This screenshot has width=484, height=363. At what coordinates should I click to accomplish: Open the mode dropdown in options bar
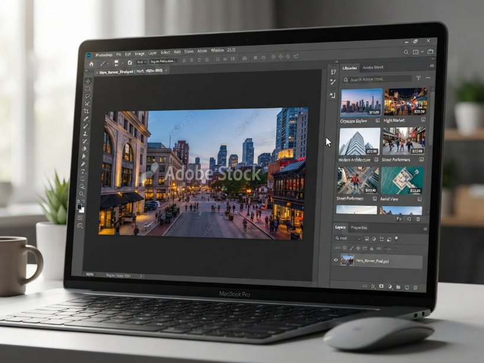(x=141, y=62)
